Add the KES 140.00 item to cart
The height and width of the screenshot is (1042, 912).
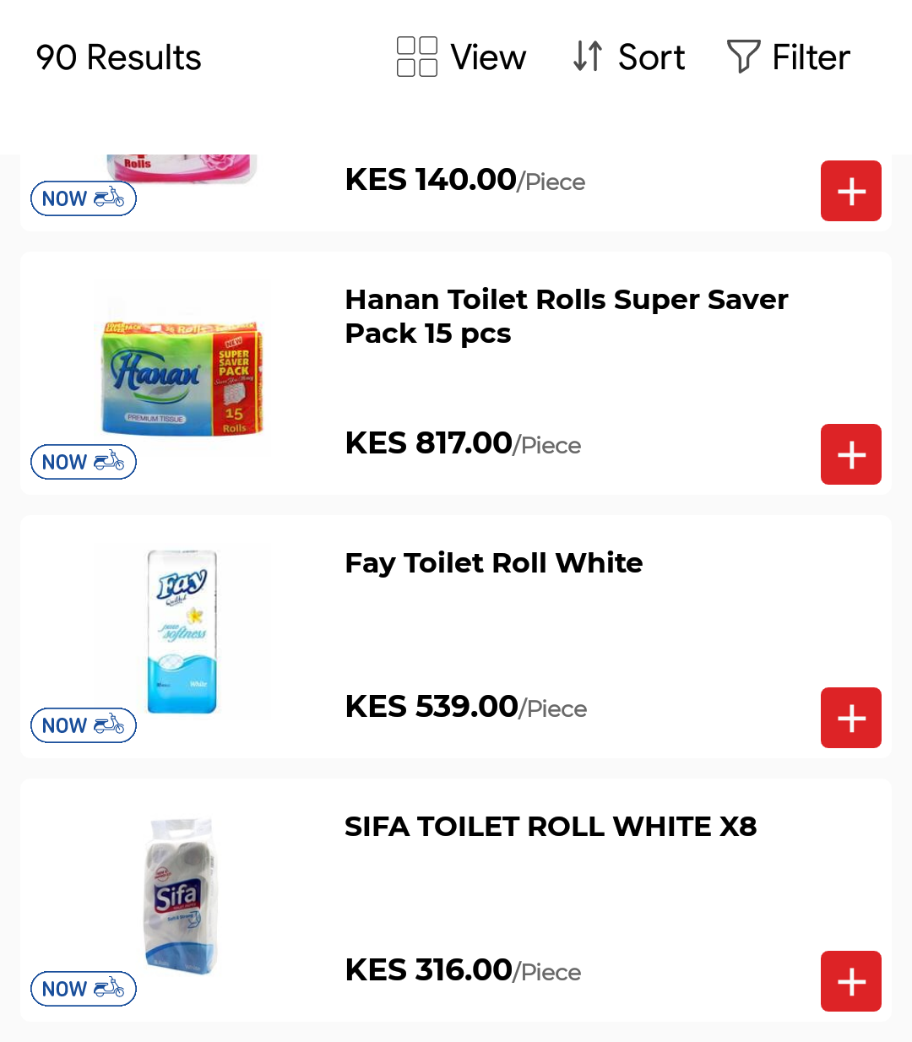coord(850,191)
